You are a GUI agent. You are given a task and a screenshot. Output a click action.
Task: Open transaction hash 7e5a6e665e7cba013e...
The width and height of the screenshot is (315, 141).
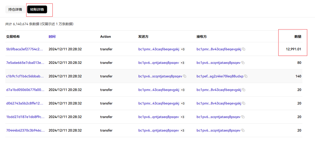(x=25, y=63)
